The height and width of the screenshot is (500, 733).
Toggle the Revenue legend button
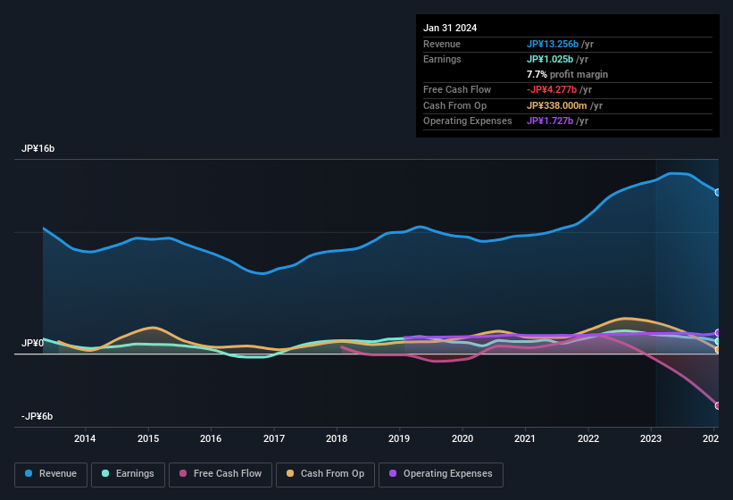pyautogui.click(x=51, y=473)
